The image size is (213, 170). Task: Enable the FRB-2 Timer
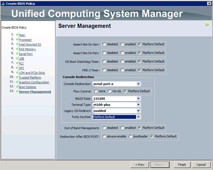point(122,70)
